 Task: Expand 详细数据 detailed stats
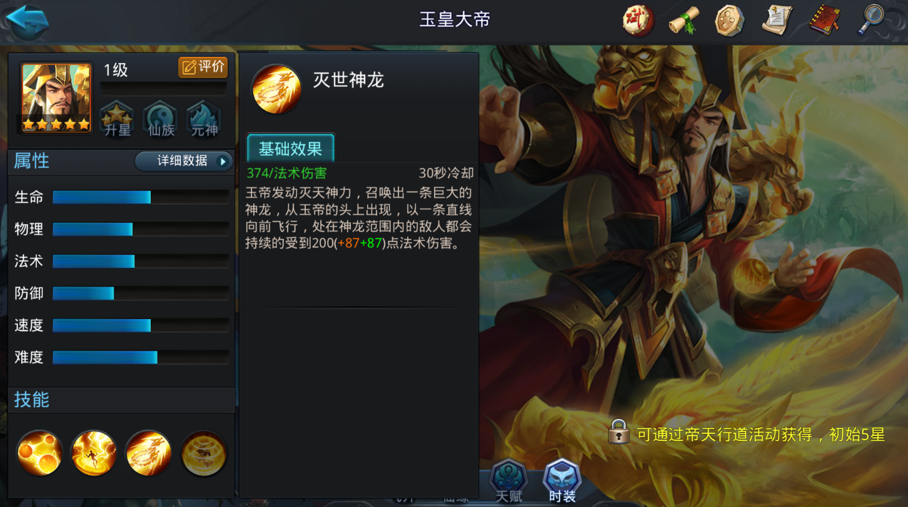point(184,161)
